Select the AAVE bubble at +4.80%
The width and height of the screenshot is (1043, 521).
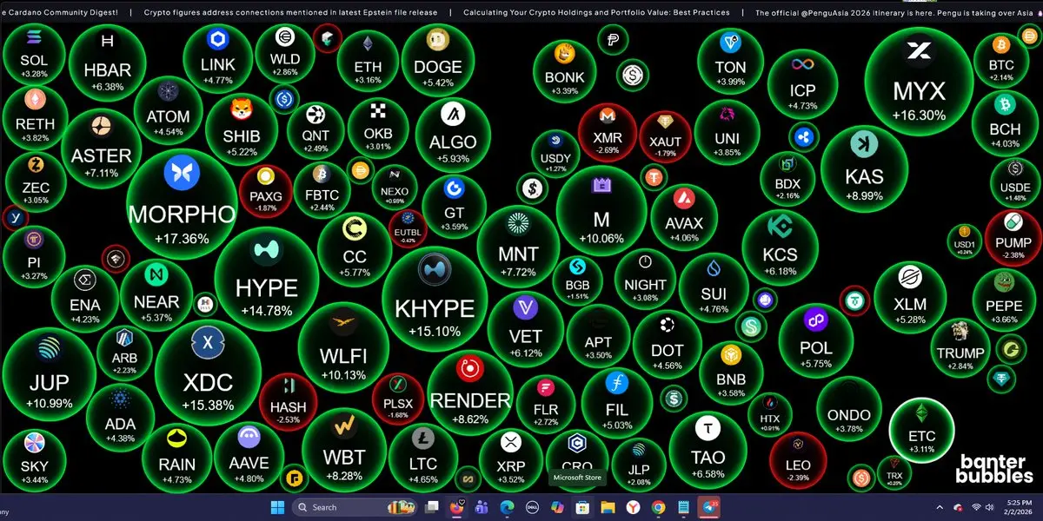(x=249, y=456)
